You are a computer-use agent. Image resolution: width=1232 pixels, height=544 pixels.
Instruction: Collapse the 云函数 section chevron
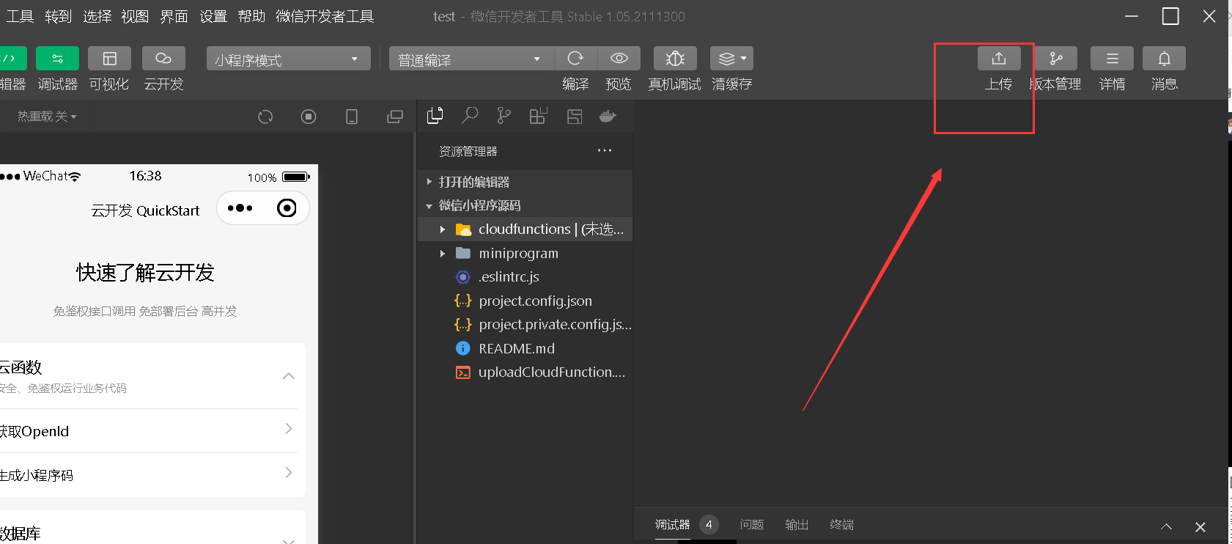289,375
